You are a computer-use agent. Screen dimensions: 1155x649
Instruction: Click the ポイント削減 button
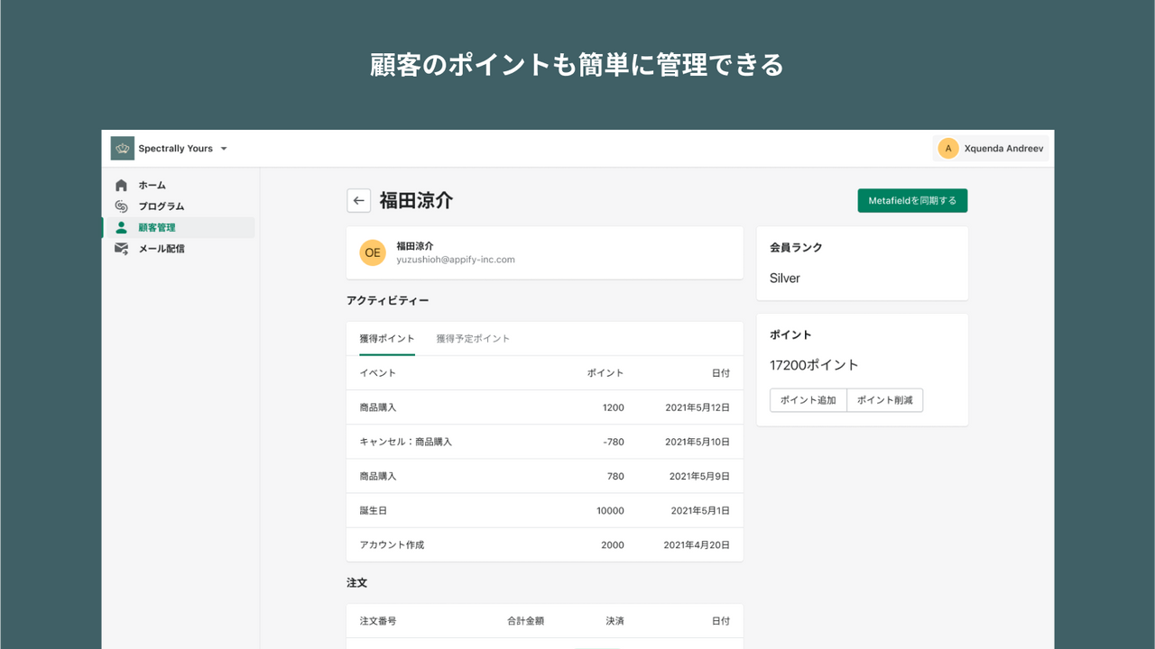coord(885,400)
